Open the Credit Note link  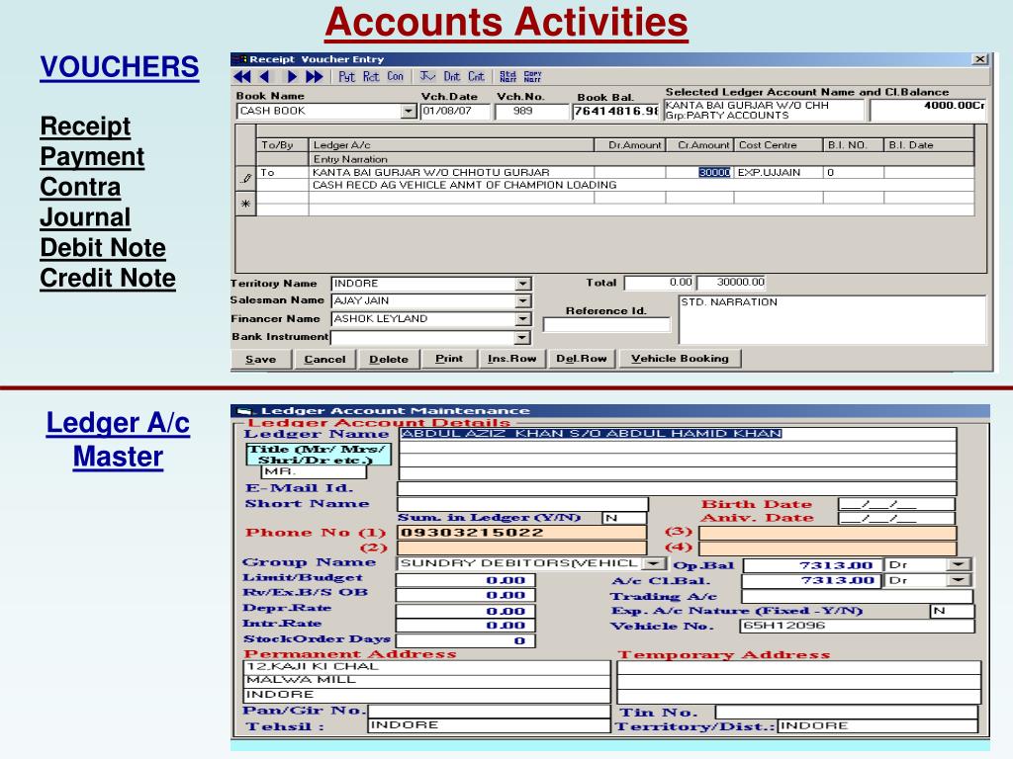point(108,278)
